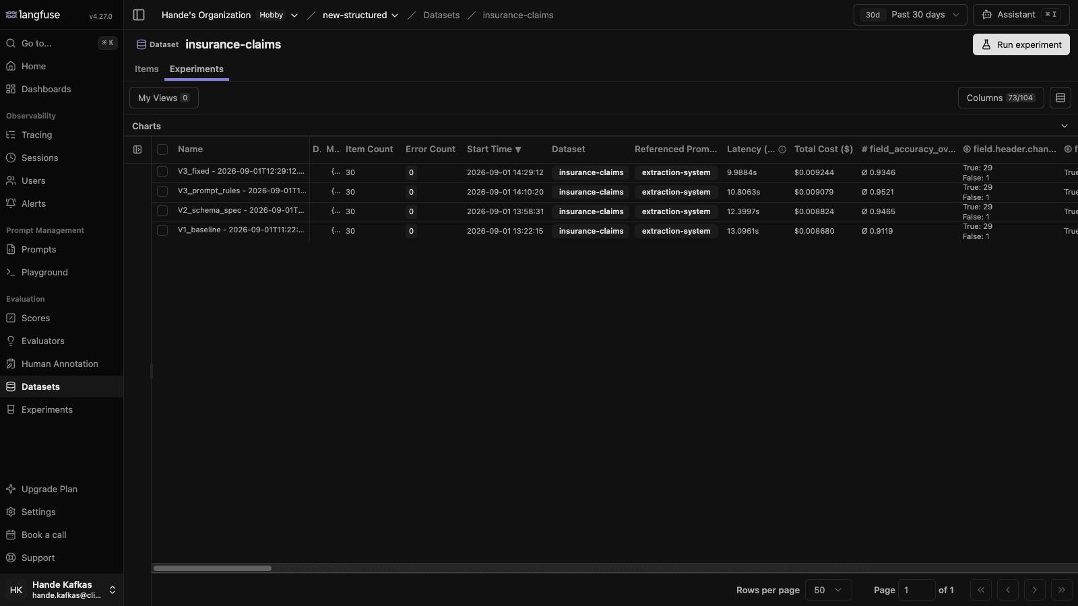Open the Columns 73/104 selector
The image size is (1078, 606).
coord(1001,98)
